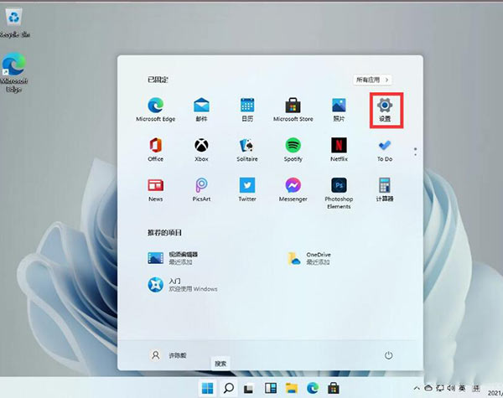Launch the Office app
Image resolution: width=503 pixels, height=398 pixels.
156,150
